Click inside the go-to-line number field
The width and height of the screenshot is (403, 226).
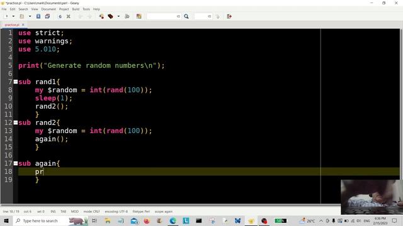click(203, 16)
